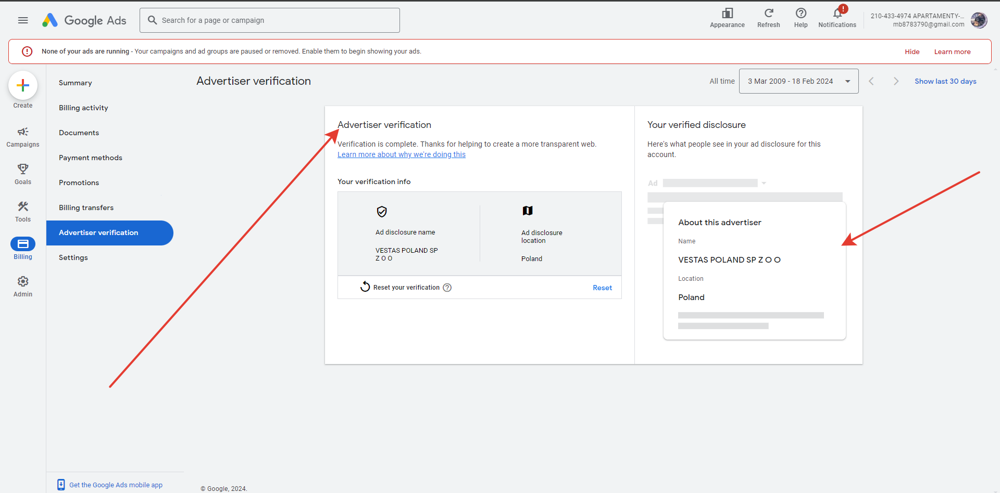
Task: Open Admin from the sidebar
Action: (x=23, y=287)
